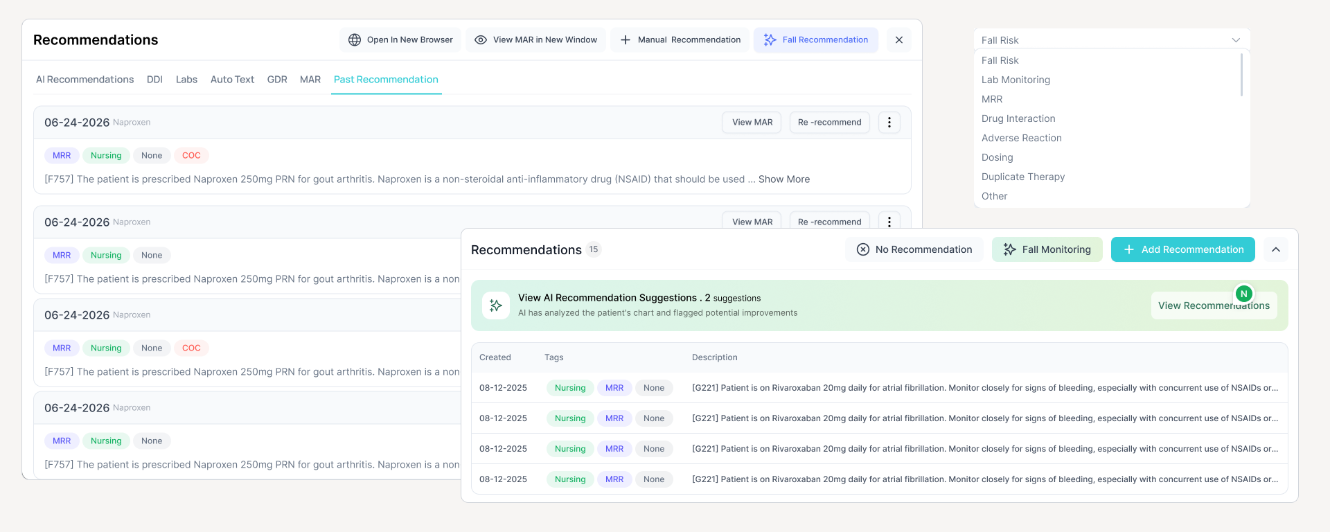This screenshot has width=1330, height=532.
Task: Click the plus icon on Manual Recommendation
Action: [626, 40]
